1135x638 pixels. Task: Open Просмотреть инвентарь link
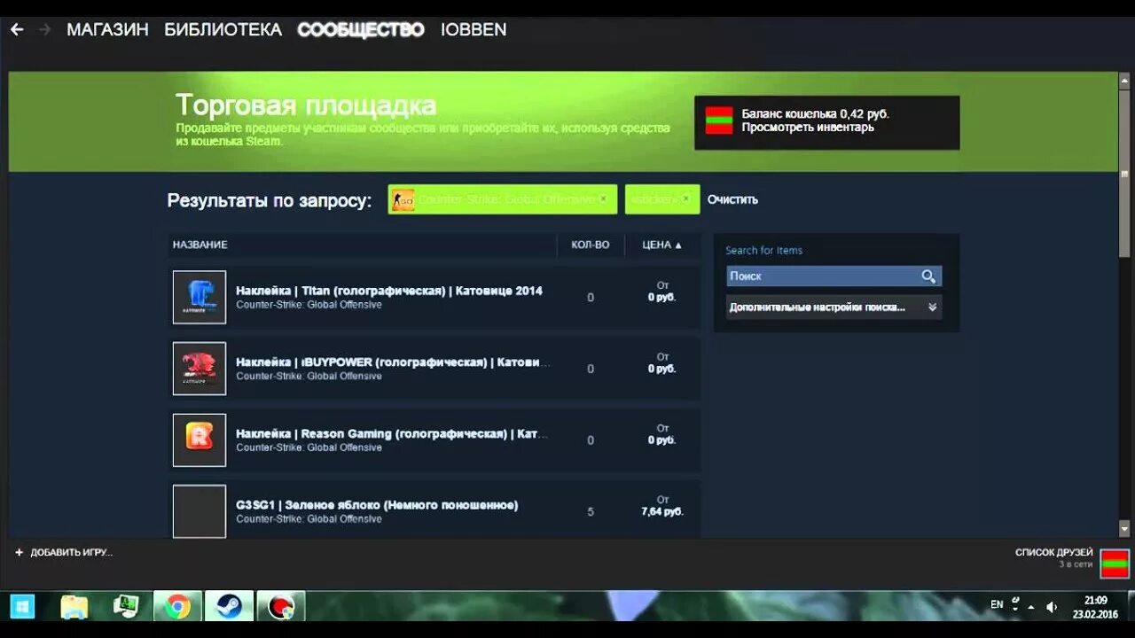808,127
